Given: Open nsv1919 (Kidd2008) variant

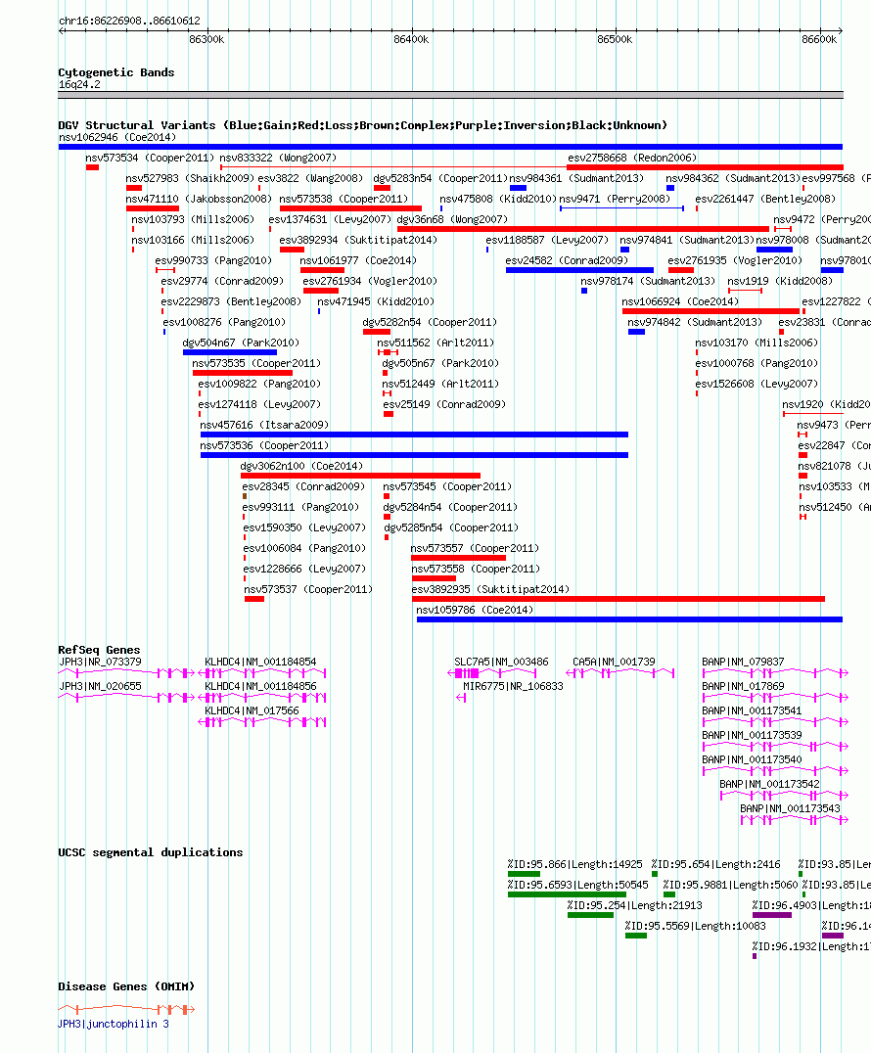Looking at the screenshot, I should click(x=780, y=282).
